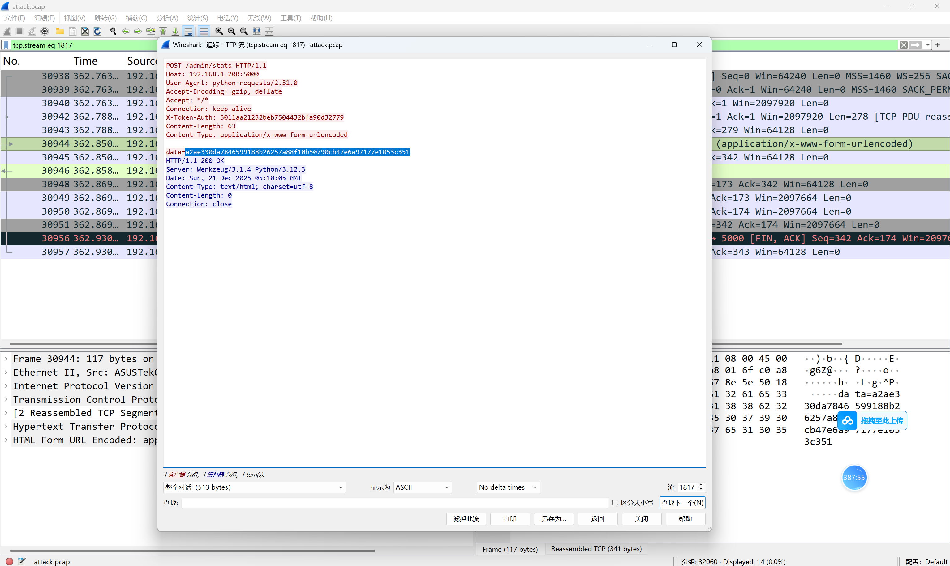This screenshot has height=566, width=950.
Task: Expand the HTML Form URL Encoded row
Action: click(x=6, y=440)
